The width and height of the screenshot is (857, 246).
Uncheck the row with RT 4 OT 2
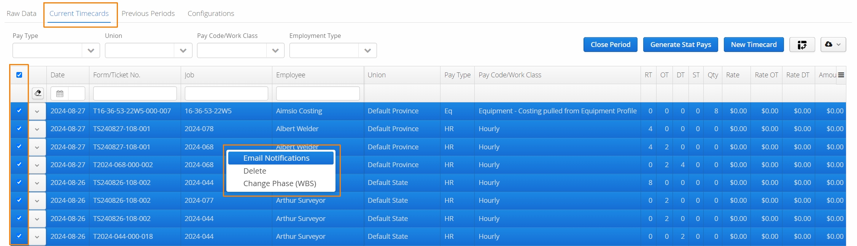click(19, 146)
